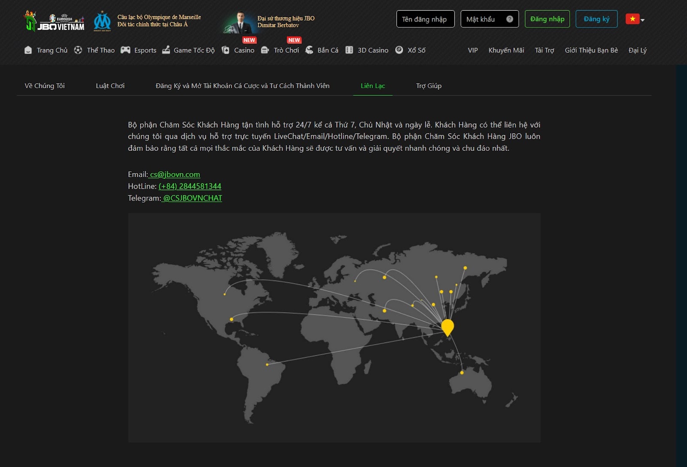Click the Đăng nhập login button
687x467 pixels.
[x=547, y=19]
